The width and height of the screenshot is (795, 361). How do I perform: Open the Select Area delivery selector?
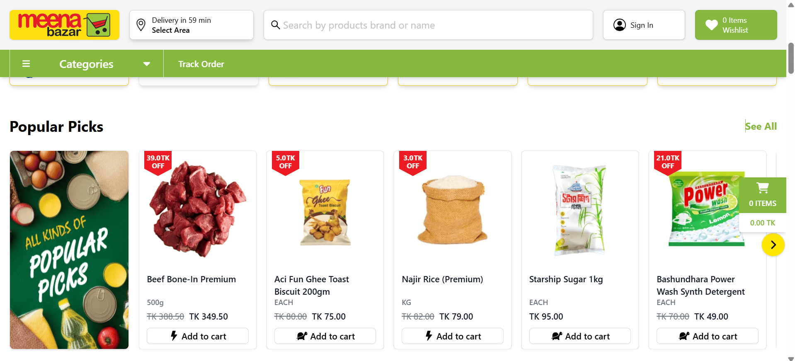[191, 25]
